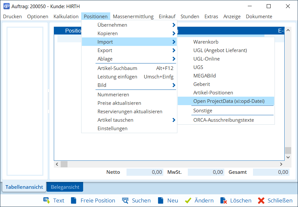Switch to the Belegansicht tab

tap(65, 187)
